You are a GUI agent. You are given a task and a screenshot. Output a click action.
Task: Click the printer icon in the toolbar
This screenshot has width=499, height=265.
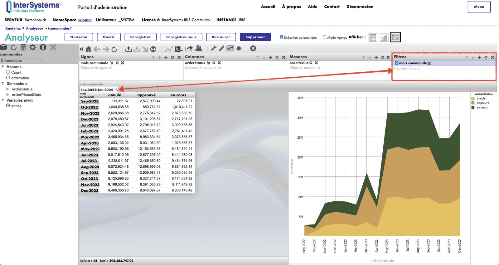tap(199, 48)
